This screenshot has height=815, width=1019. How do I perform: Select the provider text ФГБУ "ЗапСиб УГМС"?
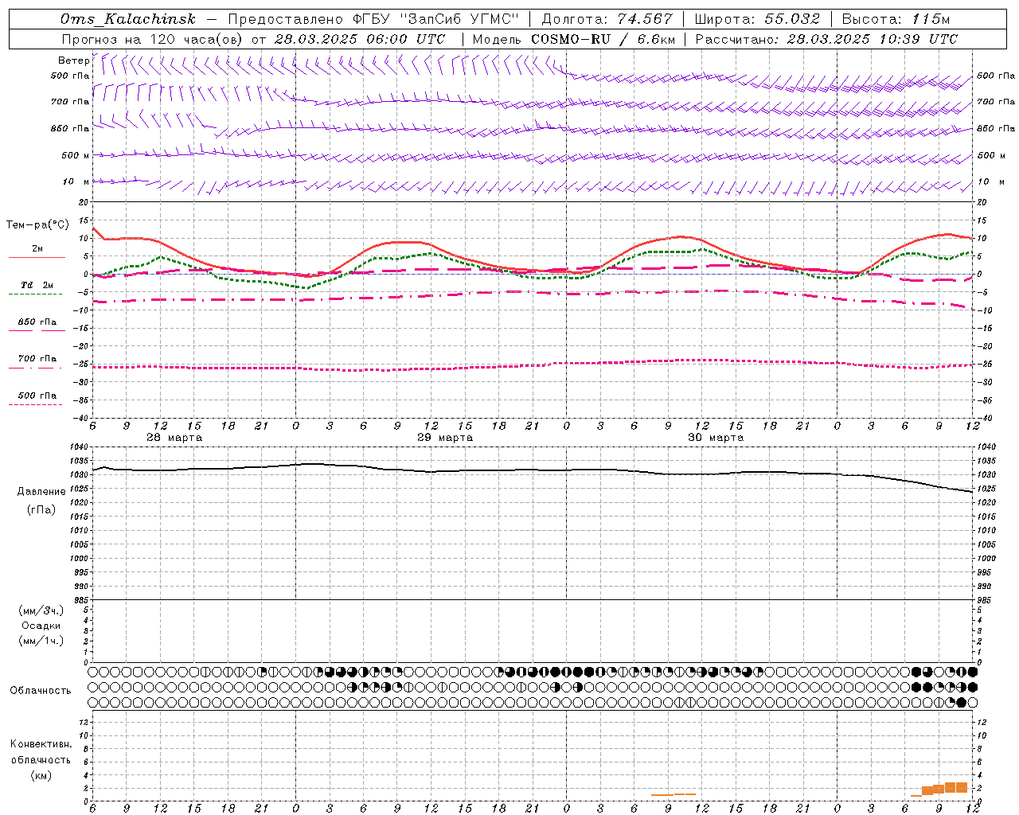(x=435, y=19)
